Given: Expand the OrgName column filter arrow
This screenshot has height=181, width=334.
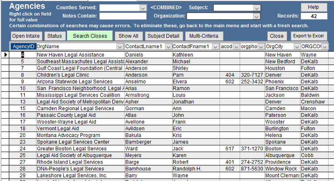Looking at the screenshot, I should click(x=120, y=46).
